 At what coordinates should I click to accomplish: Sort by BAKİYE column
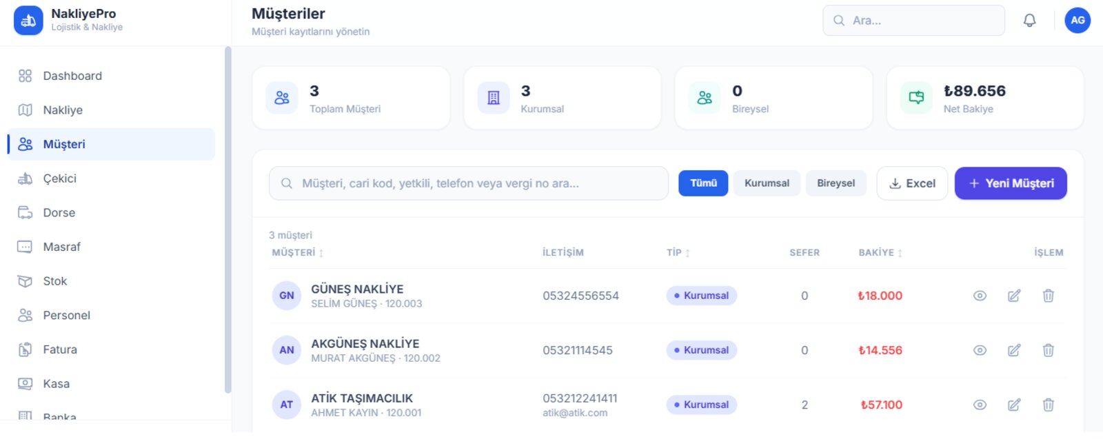click(880, 253)
